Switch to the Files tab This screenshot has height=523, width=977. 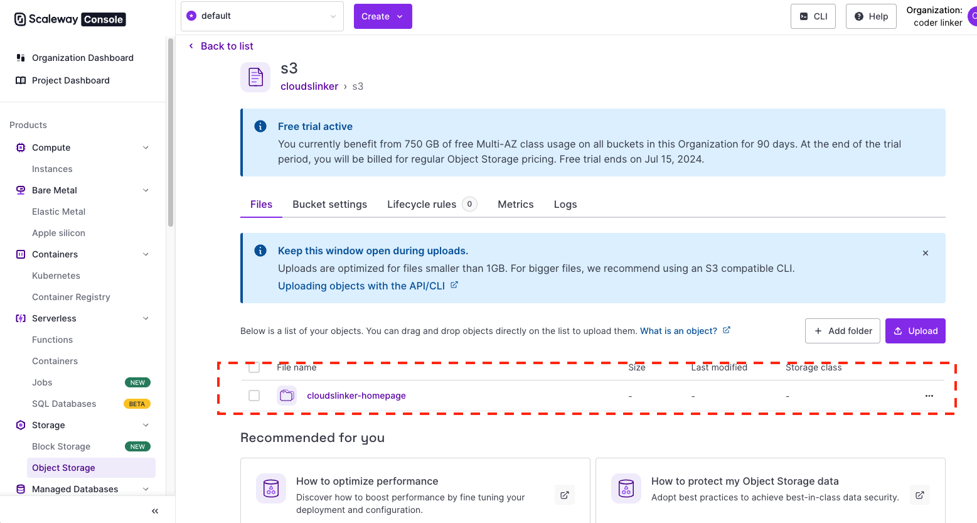(x=261, y=204)
